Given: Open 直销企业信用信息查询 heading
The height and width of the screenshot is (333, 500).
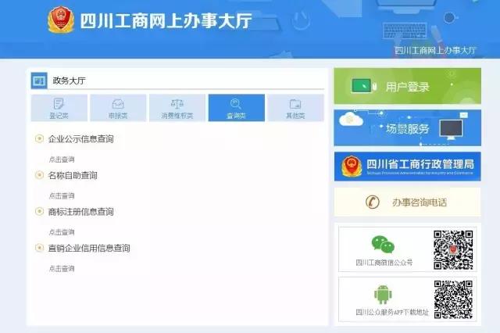Looking at the screenshot, I should pyautogui.click(x=89, y=248).
